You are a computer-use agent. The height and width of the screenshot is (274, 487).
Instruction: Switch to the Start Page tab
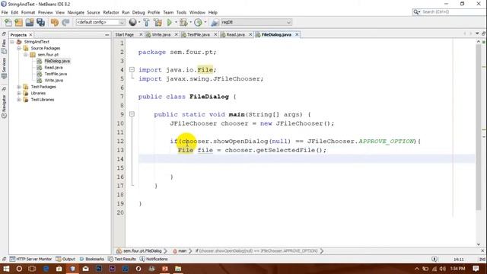tap(125, 35)
